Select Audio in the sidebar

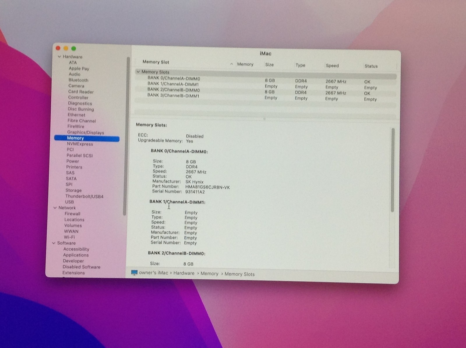click(75, 74)
